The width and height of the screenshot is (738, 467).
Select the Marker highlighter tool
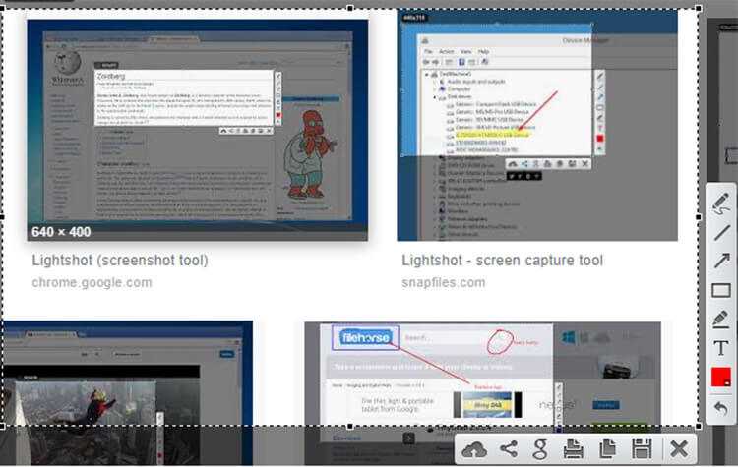coord(720,319)
